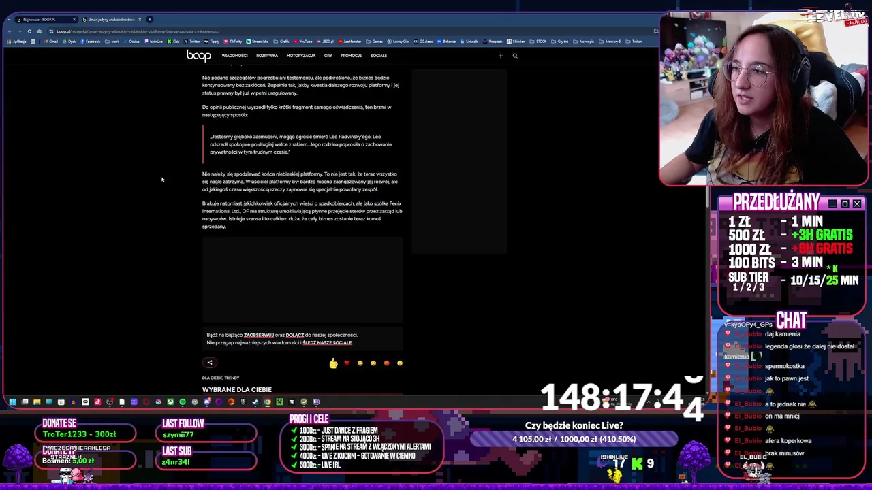872x490 pixels.
Task: Follow the DOŁĄCZ link
Action: 295,335
